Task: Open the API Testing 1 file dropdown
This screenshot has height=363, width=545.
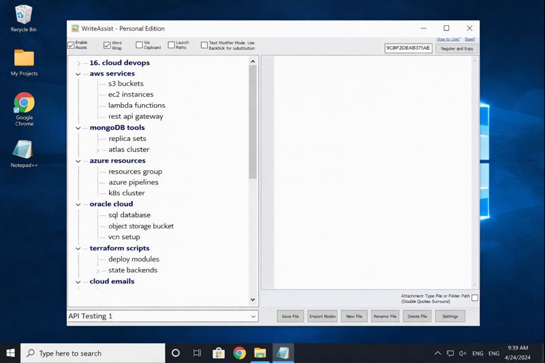Action: pyautogui.click(x=253, y=316)
